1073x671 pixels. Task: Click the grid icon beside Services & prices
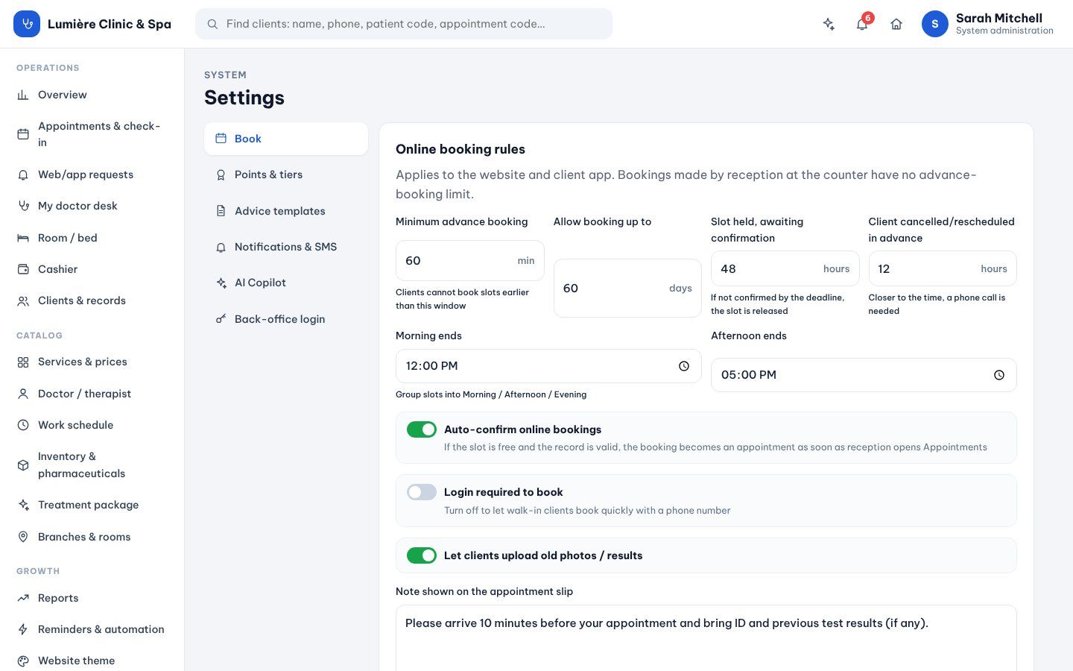(x=23, y=362)
